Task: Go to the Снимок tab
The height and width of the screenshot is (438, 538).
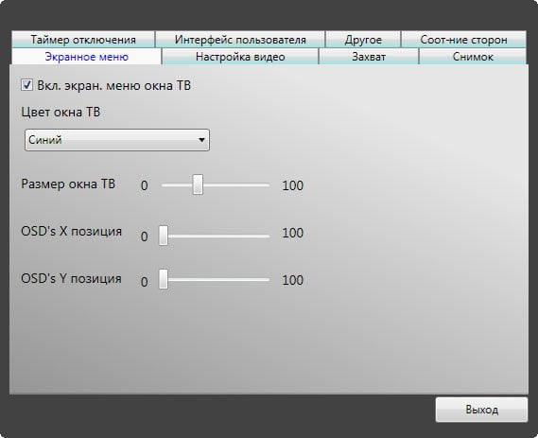Action: pyautogui.click(x=473, y=57)
